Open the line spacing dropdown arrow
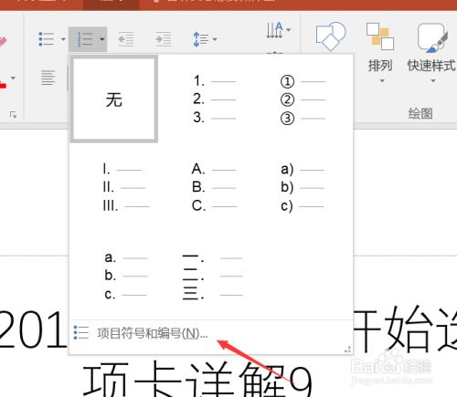This screenshot has height=397, width=457. pyautogui.click(x=215, y=39)
